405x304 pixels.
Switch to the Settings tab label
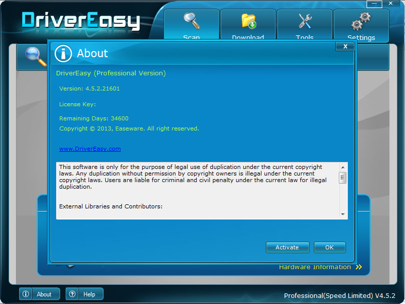(x=361, y=38)
